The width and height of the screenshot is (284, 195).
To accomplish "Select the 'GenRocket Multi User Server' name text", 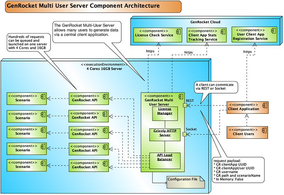I will (x=159, y=102).
